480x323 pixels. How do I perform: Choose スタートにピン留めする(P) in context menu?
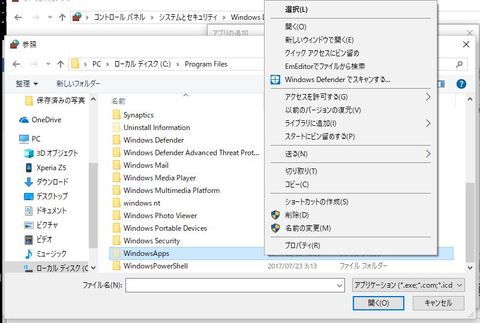tap(350, 137)
